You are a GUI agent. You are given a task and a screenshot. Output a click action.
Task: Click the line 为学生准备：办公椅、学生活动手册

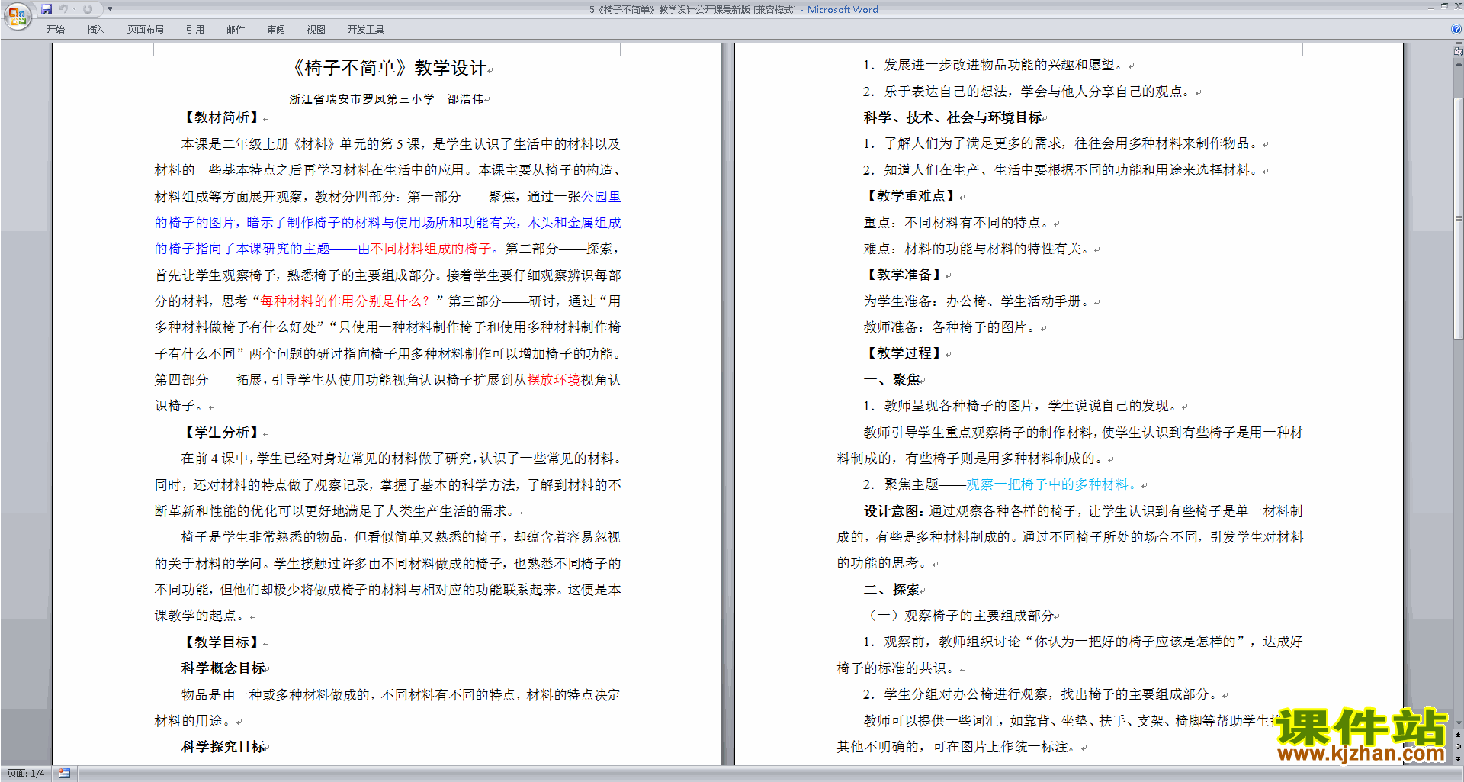point(979,301)
